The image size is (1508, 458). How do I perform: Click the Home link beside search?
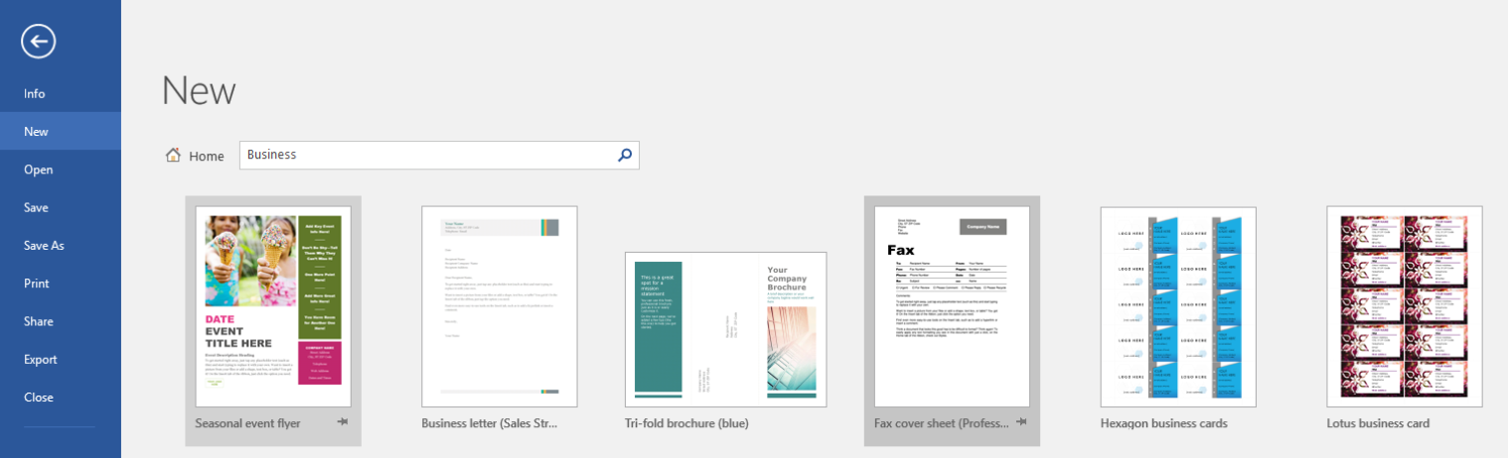[x=207, y=156]
